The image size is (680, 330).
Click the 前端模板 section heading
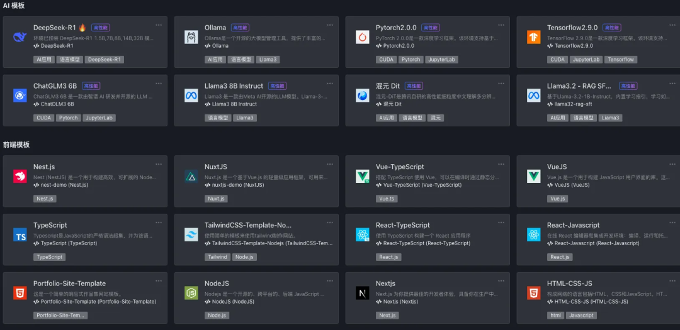(16, 145)
